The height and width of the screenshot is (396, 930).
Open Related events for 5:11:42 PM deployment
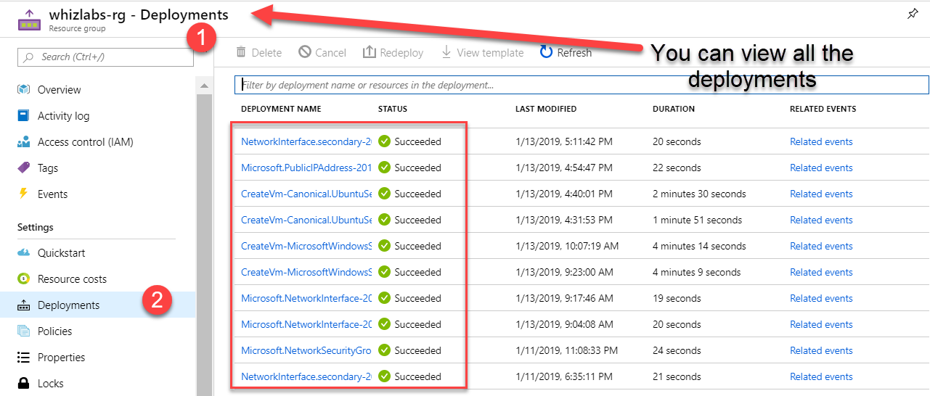tap(821, 141)
